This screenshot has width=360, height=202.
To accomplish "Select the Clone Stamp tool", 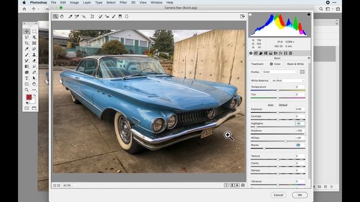I will 34,55.
